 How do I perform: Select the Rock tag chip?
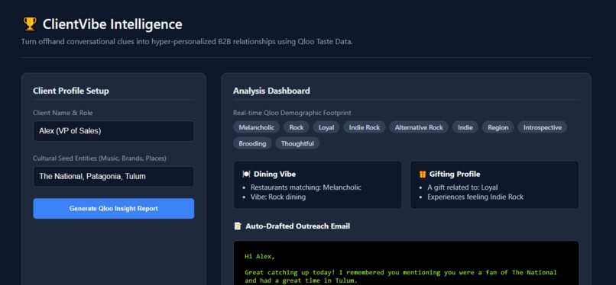click(x=297, y=127)
